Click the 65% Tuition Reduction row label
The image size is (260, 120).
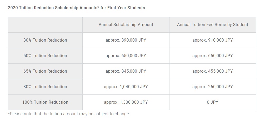45,71
